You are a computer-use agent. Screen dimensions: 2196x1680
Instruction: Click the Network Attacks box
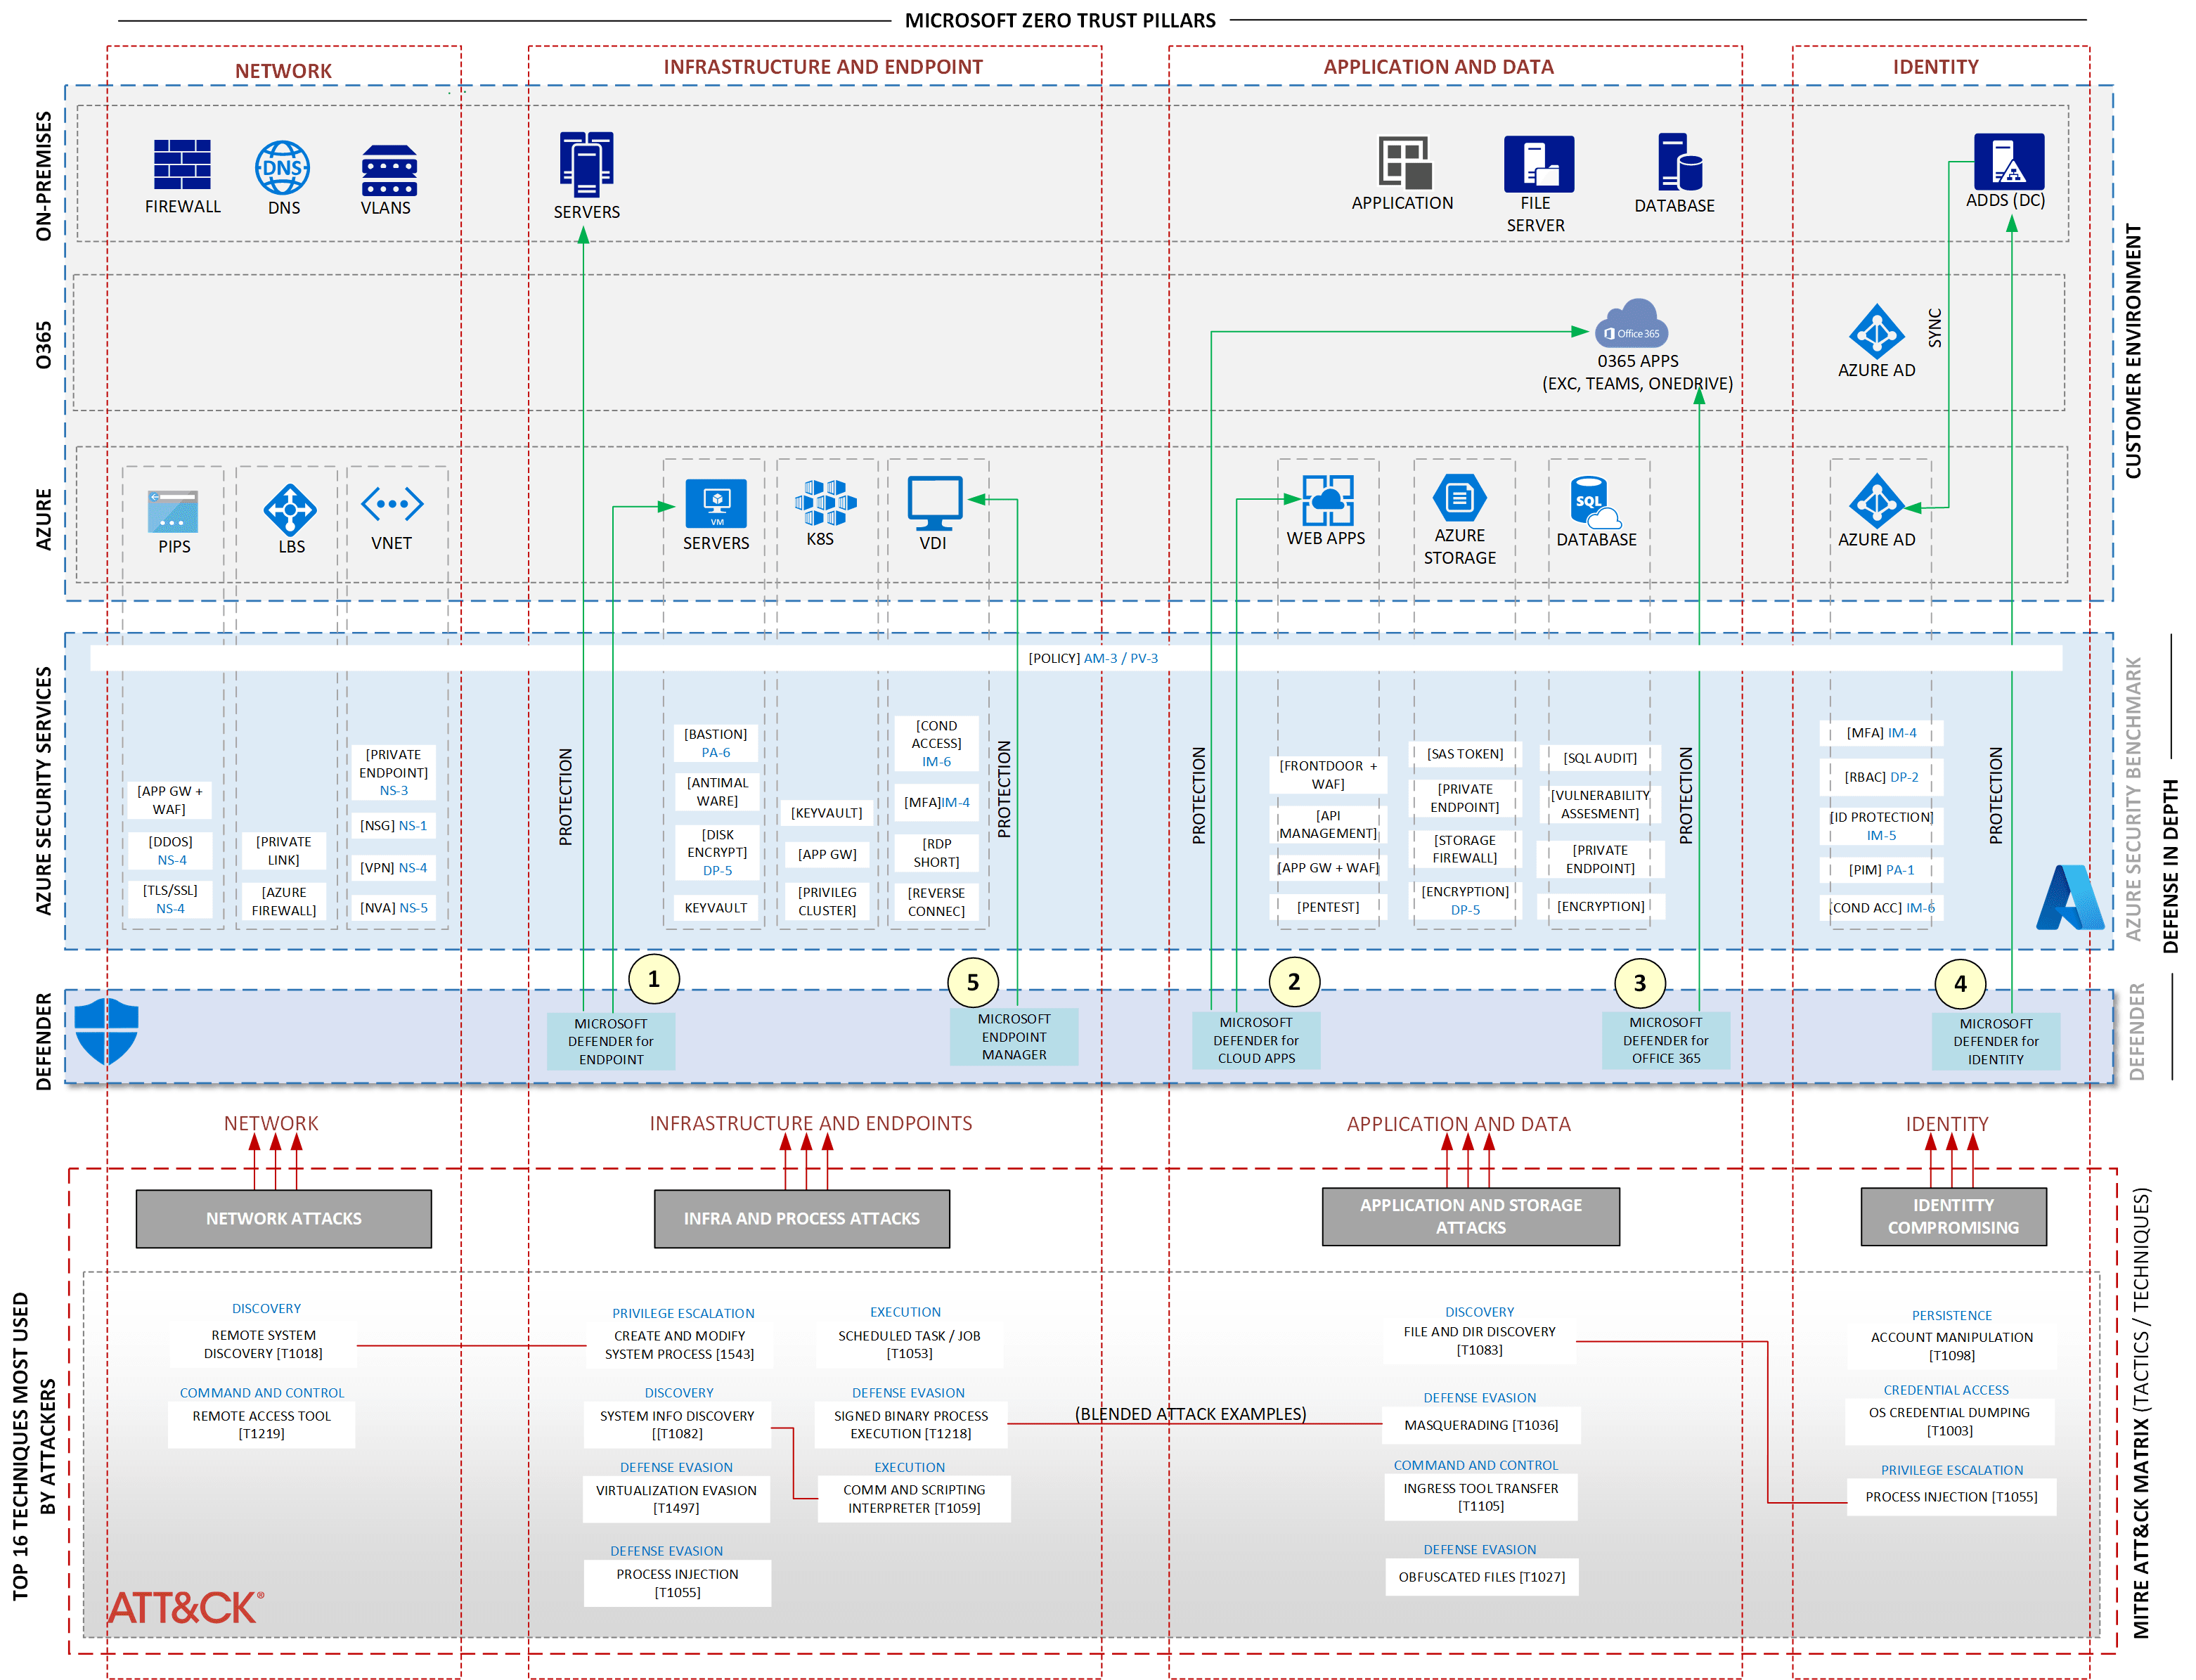(284, 1218)
